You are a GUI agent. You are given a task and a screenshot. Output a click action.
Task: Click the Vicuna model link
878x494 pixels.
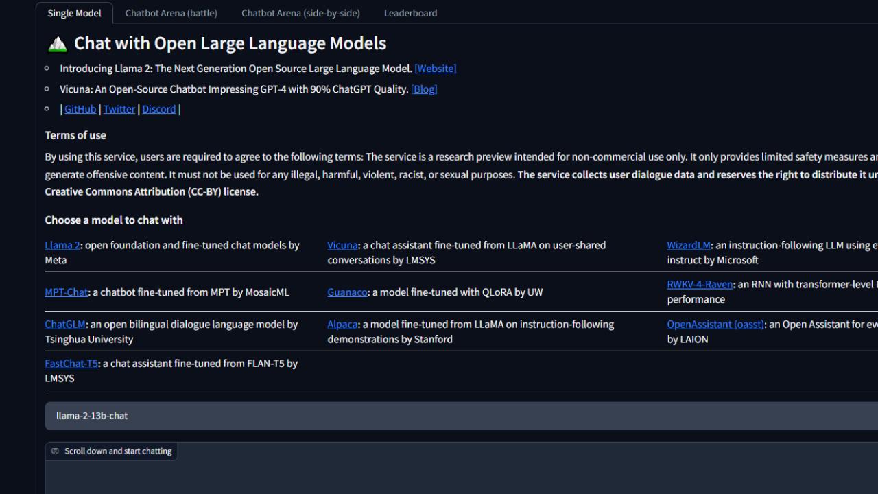click(342, 245)
